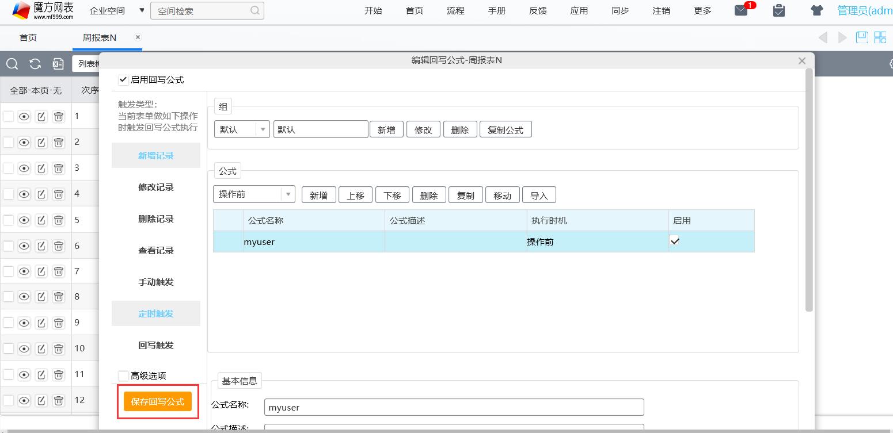Viewport: 893px width, 433px height.
Task: Select checkbox for row 7
Action: (8, 271)
